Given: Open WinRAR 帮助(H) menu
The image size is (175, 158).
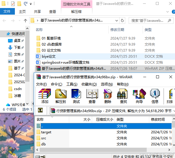Looking at the screenshot, I should pyautogui.click(x=123, y=84).
